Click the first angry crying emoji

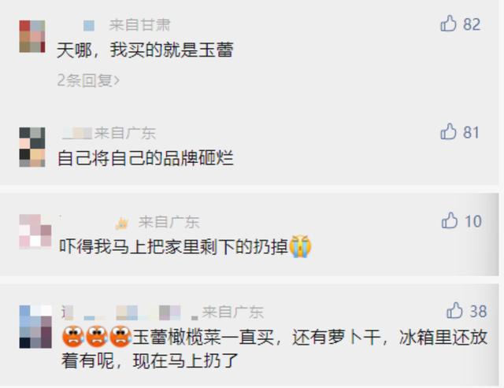[x=73, y=336]
